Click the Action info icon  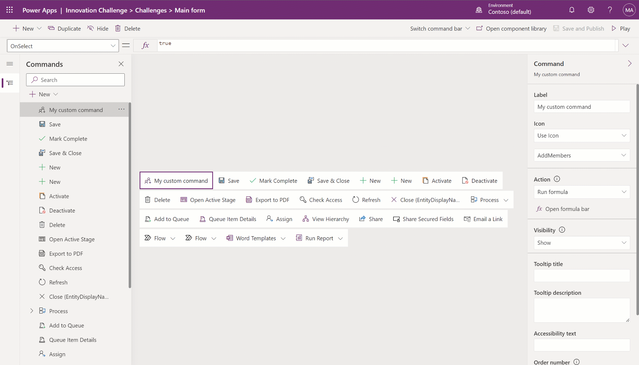tap(557, 179)
